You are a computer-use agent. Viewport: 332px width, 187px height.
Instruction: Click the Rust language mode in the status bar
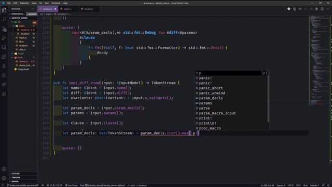pyautogui.click(x=306, y=185)
